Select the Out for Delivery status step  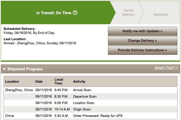coord(128,12)
